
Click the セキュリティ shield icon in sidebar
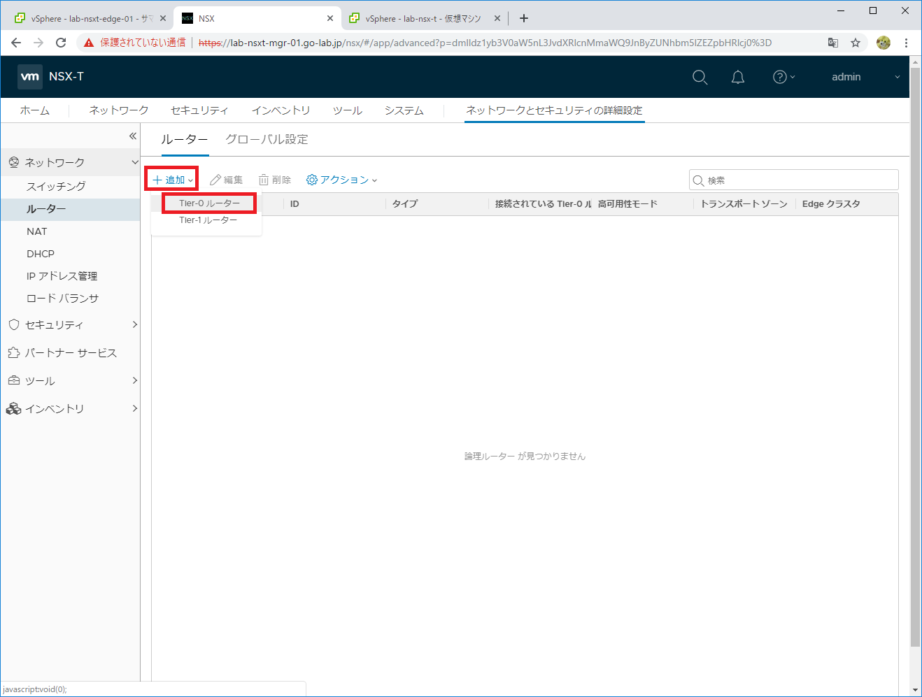[x=14, y=324]
